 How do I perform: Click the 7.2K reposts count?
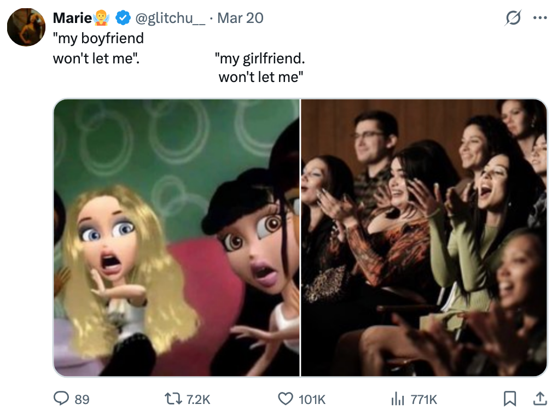[x=199, y=400]
